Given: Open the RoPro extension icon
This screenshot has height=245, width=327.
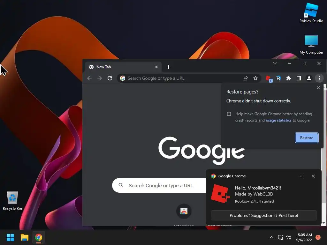Looking at the screenshot, I should 278,78.
